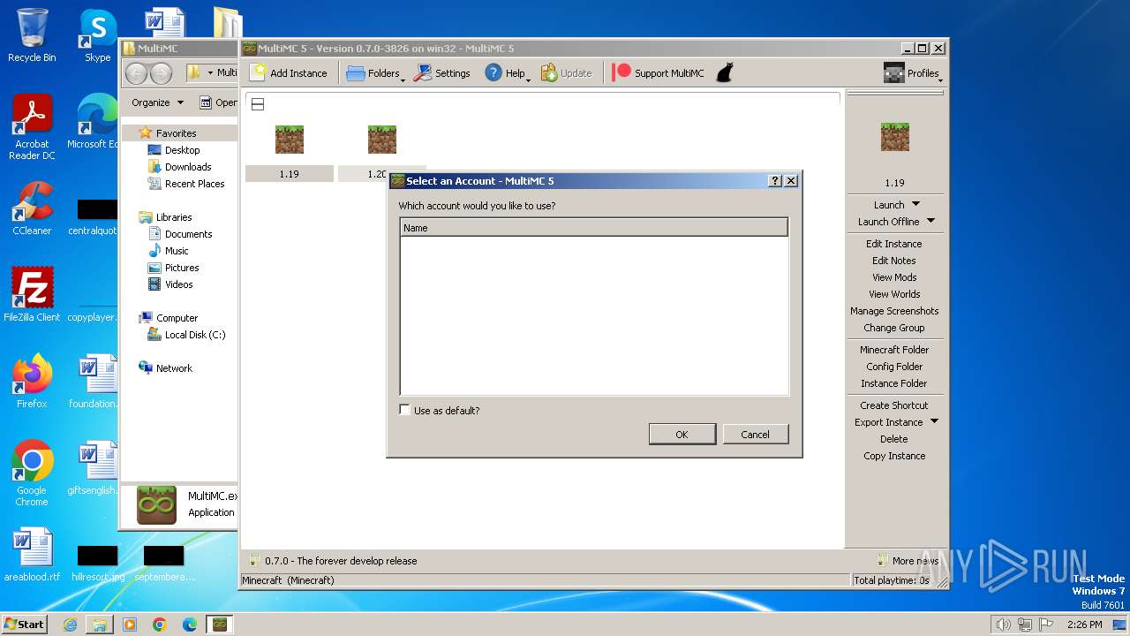Open View Worlds
The image size is (1130, 636).
pos(893,294)
